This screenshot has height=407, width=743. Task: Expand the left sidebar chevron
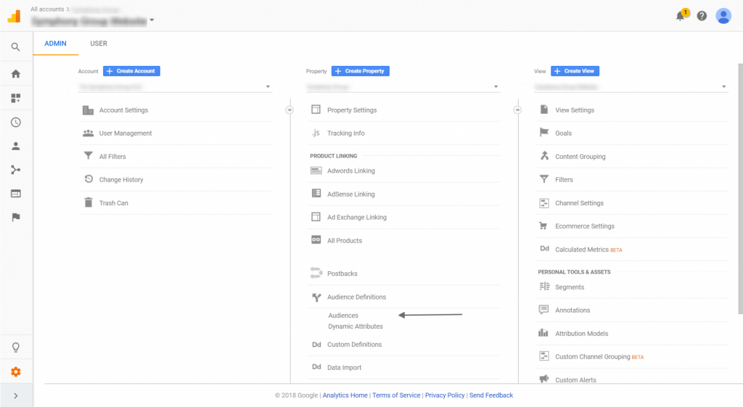tap(16, 395)
